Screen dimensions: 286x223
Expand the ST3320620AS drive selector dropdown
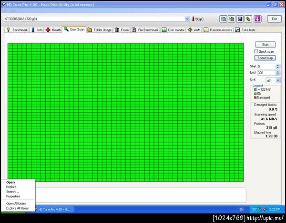187,19
